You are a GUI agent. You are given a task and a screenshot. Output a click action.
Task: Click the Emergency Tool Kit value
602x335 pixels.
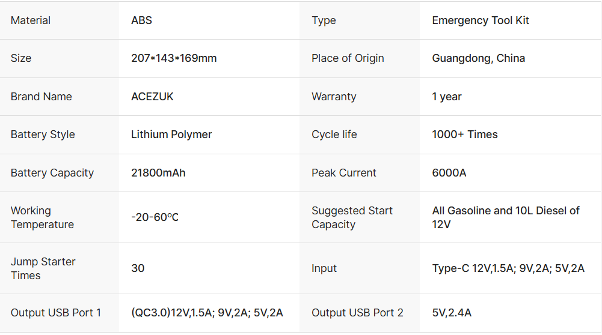tap(481, 20)
